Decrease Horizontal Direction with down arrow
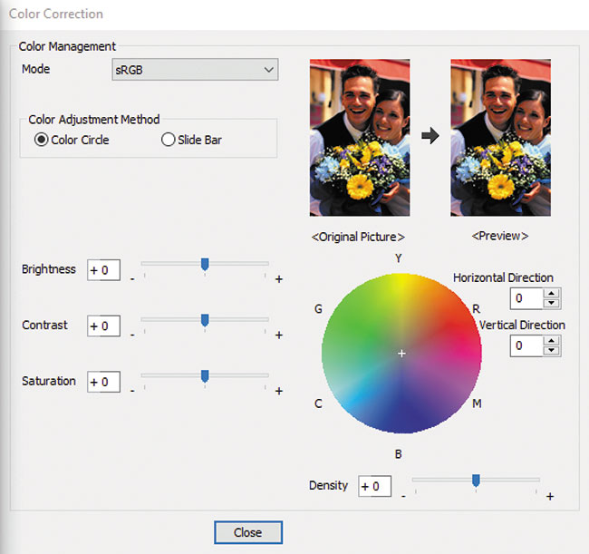Viewport: 589px width, 554px height. (x=552, y=303)
